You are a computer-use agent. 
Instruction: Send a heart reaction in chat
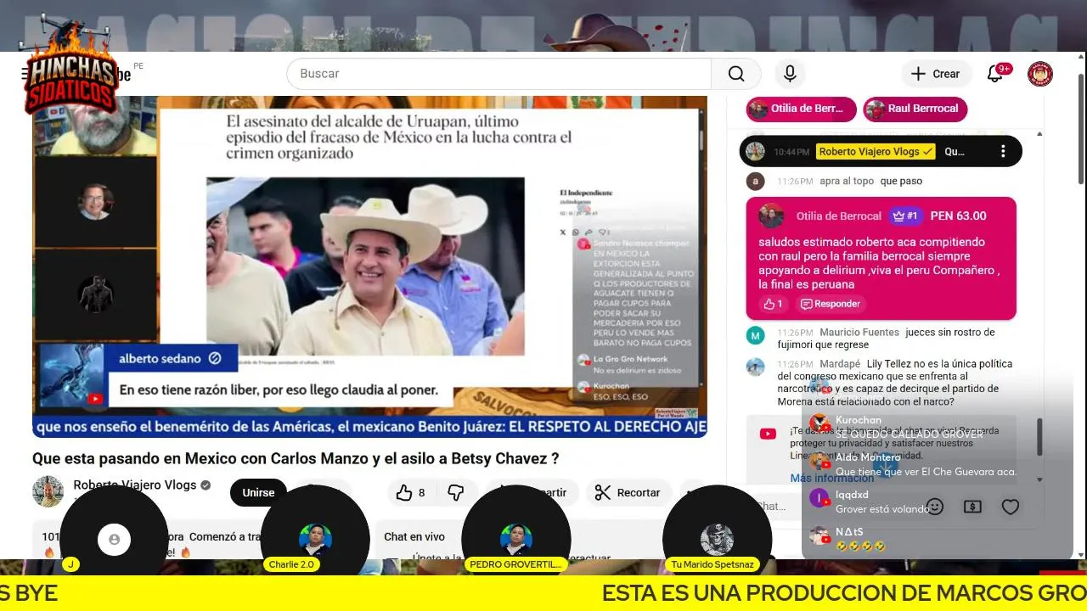[x=1011, y=507]
